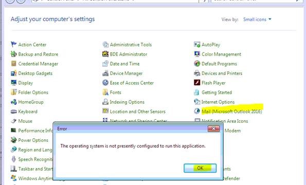Click the Indexing Options link
Image resolution: width=306 pixels, height=185 pixels.
pyautogui.click(x=127, y=102)
